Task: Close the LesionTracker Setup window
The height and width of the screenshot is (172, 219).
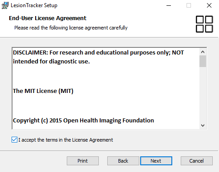Action: pos(209,6)
